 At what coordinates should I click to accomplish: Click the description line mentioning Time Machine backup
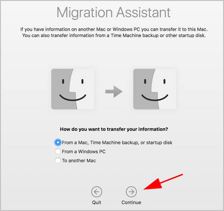coord(114,36)
